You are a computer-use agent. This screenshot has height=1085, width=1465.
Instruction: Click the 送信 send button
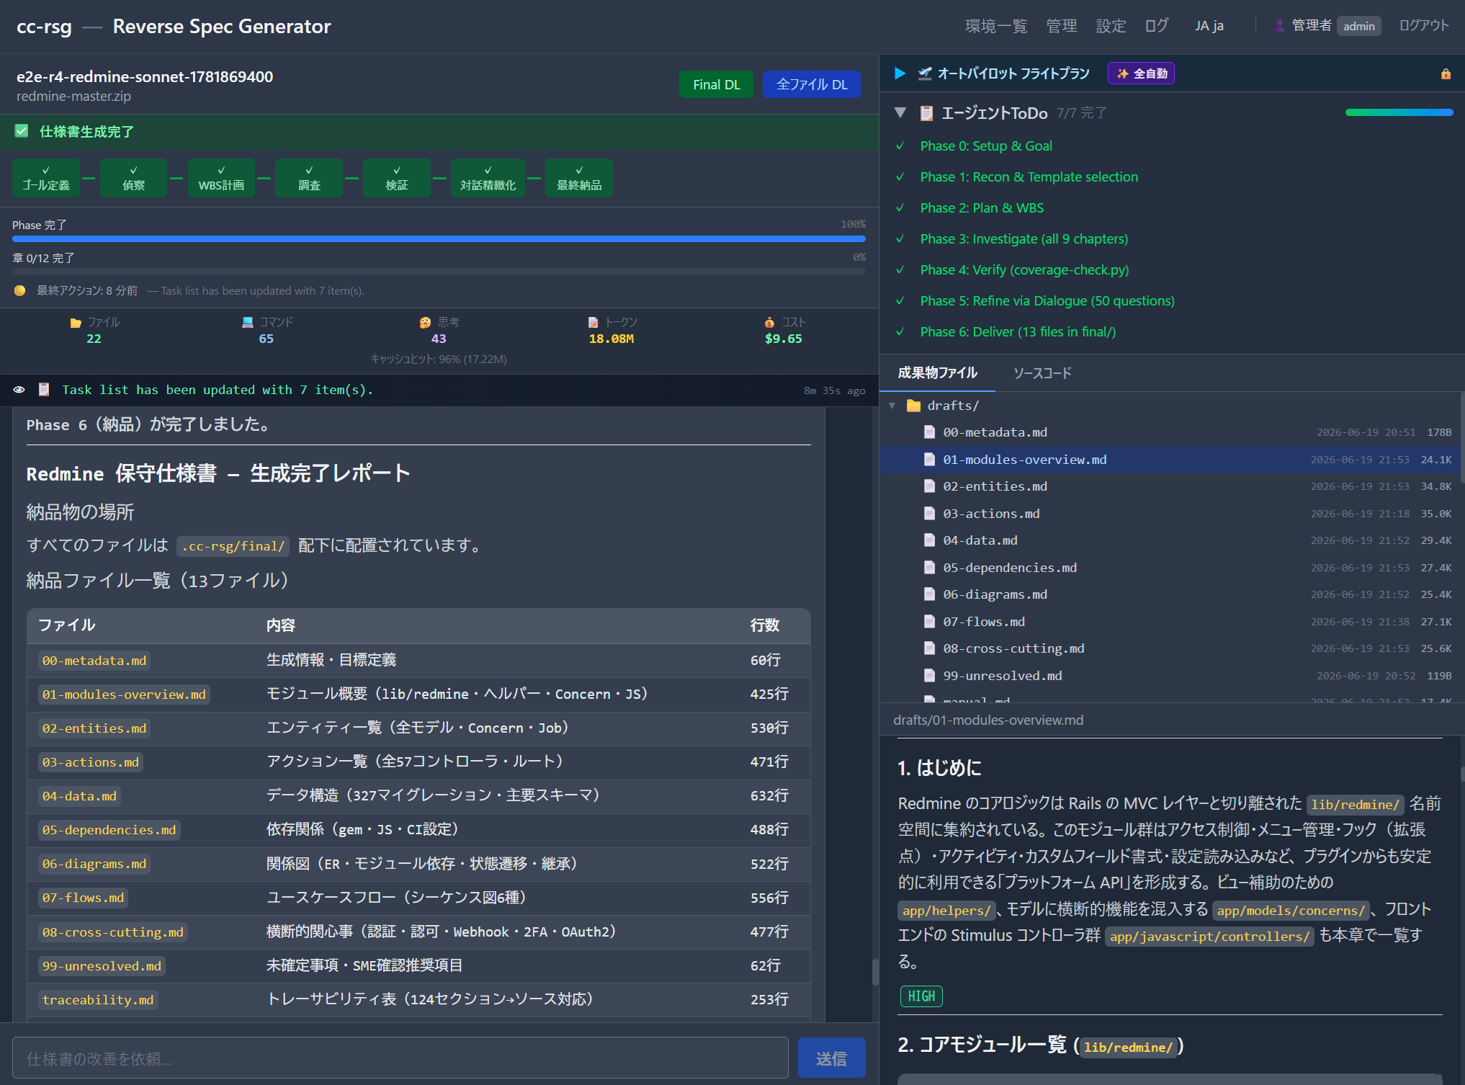(831, 1058)
